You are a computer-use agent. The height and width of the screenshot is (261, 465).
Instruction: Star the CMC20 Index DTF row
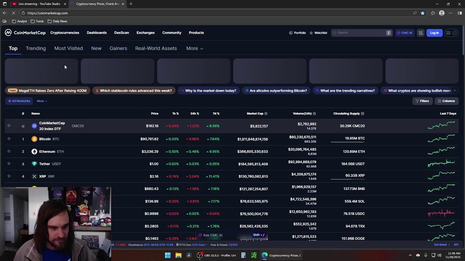click(9, 126)
